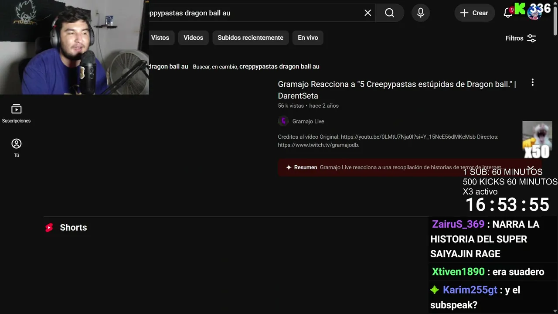Click the Shorts section heading
The height and width of the screenshot is (314, 558).
(x=73, y=228)
